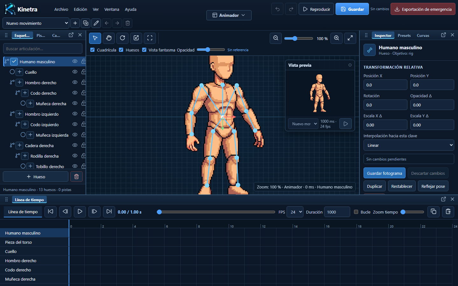Play the timeline animation
Viewport: 458px width, 286px height.
point(80,212)
